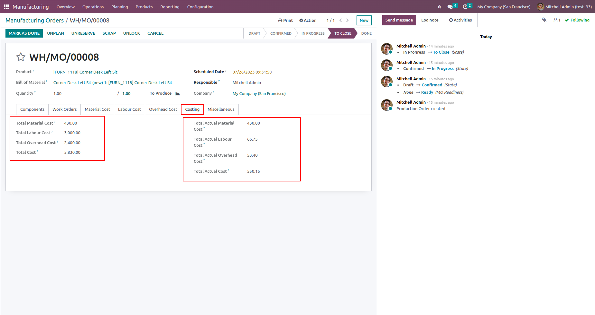595x315 pixels.
Task: Open company switcher My Company (San Francisco)
Action: click(x=504, y=7)
